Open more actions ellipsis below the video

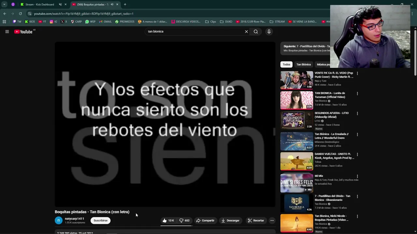(x=272, y=220)
